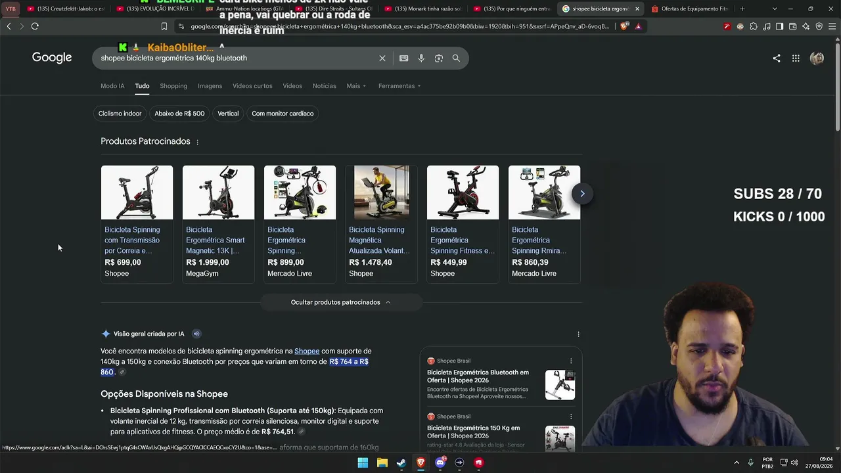Open Discord from the taskbar
This screenshot has height=473, width=841.
pos(440,462)
